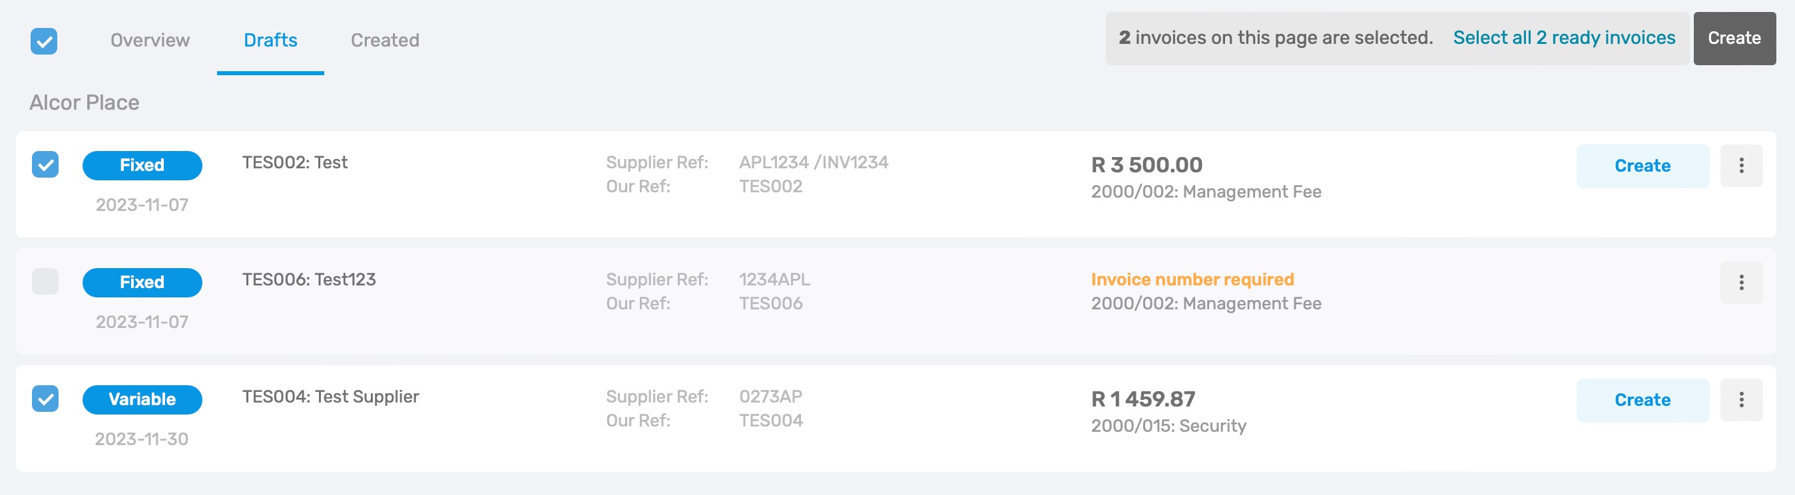Create the R 1 459.87 Security invoice
This screenshot has width=1795, height=495.
point(1643,400)
